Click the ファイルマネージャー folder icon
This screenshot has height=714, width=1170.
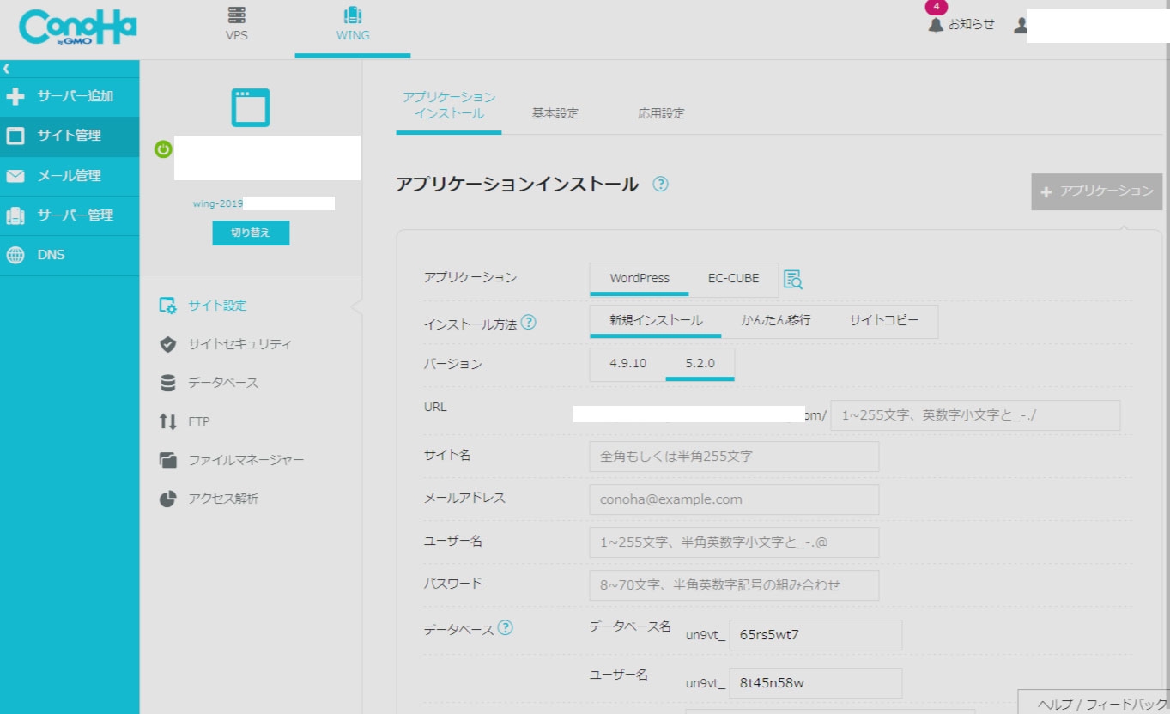pos(168,460)
